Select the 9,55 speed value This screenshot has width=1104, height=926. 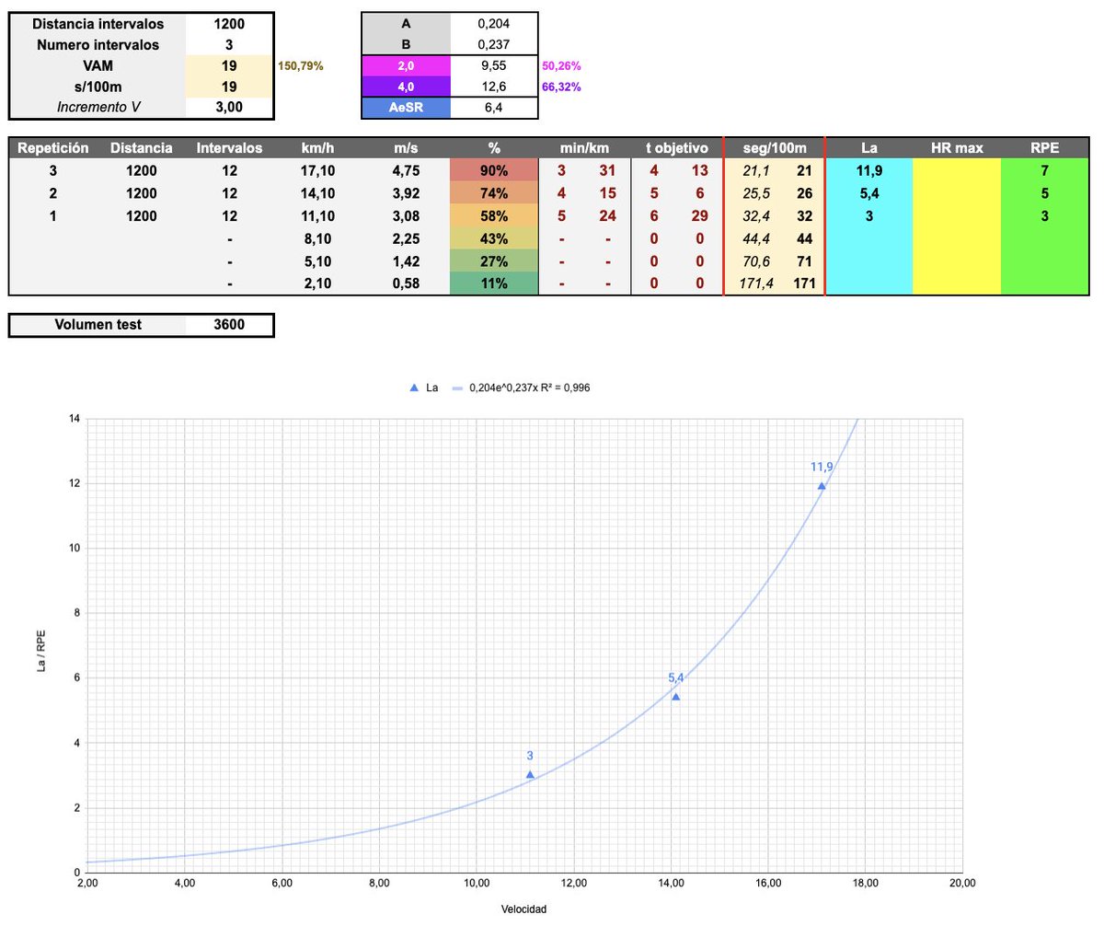click(x=494, y=65)
